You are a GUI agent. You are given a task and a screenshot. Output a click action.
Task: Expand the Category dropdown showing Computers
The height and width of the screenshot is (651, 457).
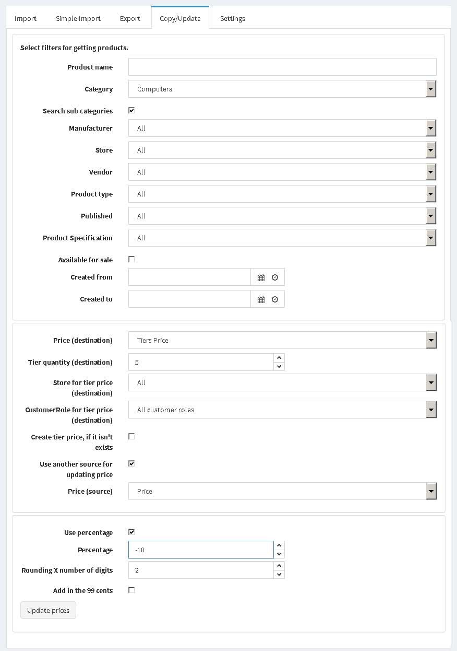(x=282, y=89)
